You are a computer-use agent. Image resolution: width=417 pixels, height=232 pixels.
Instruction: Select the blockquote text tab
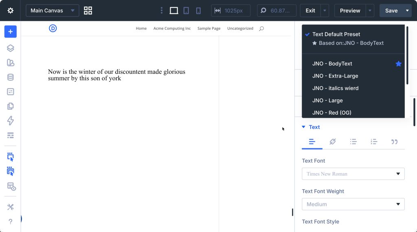(394, 141)
